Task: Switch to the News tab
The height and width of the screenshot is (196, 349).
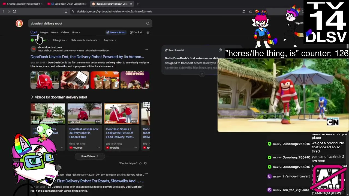Action: [x=55, y=32]
